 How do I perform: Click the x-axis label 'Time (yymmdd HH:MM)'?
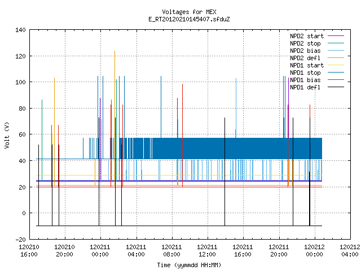189,265
